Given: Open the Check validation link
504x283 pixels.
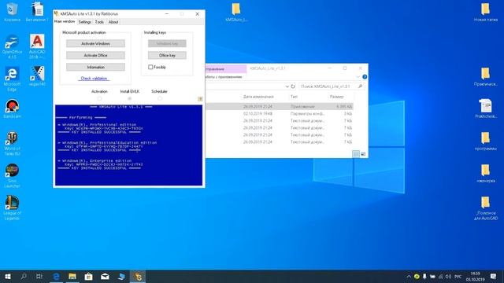Looking at the screenshot, I should tap(94, 79).
